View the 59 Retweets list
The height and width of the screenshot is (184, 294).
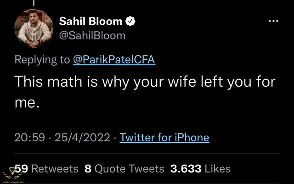pos(47,169)
